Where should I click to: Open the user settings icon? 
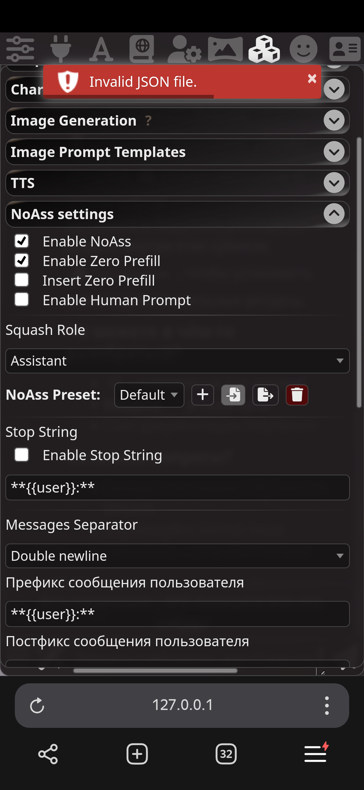pos(184,49)
